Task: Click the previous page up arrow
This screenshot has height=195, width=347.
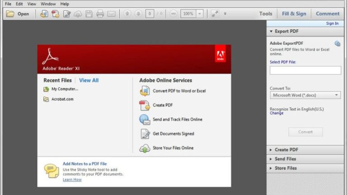Action: point(127,14)
